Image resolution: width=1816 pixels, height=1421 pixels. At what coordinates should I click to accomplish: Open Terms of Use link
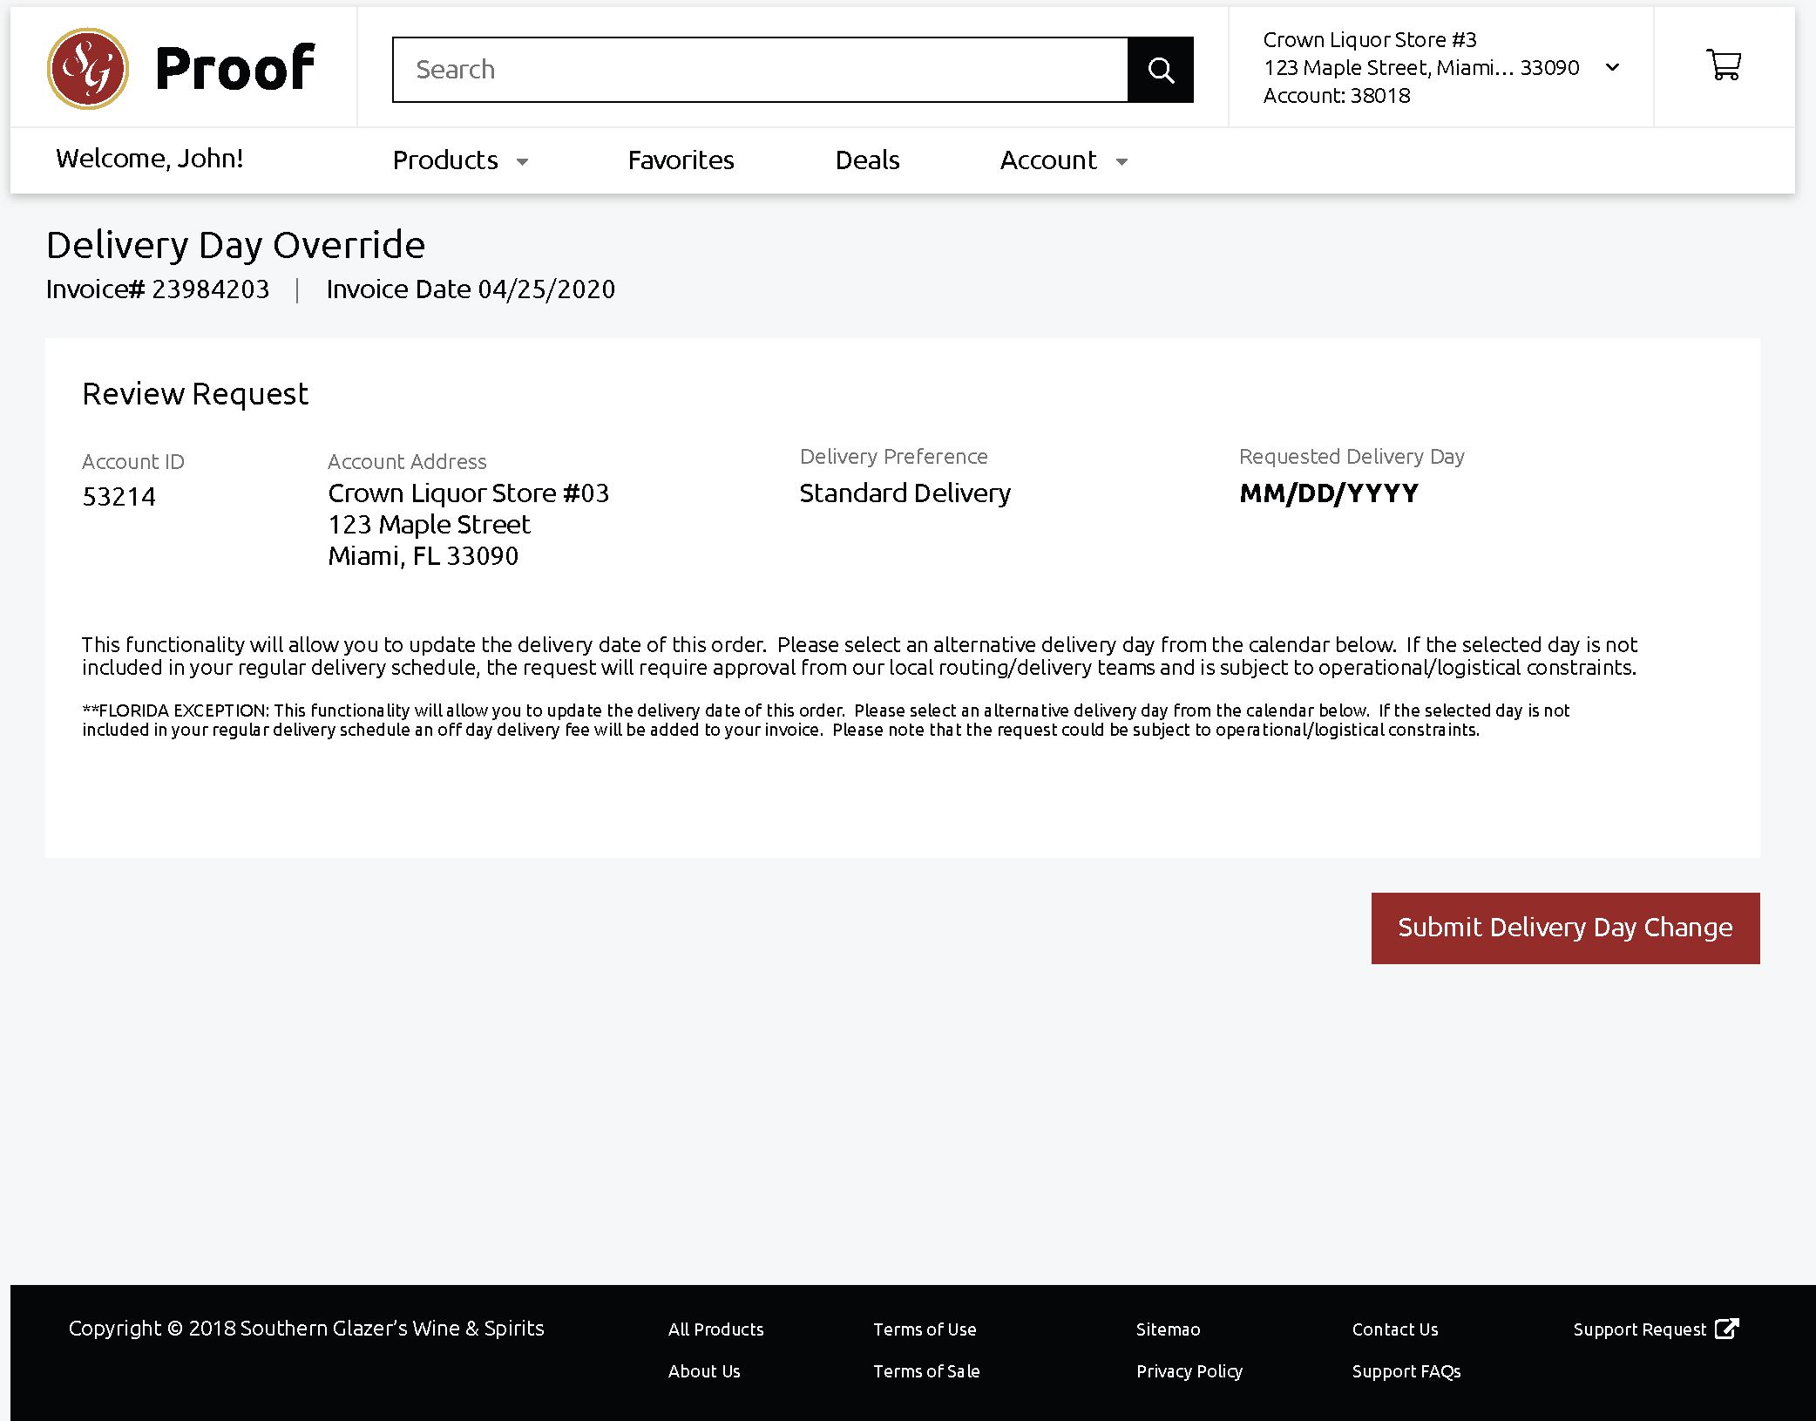point(925,1329)
